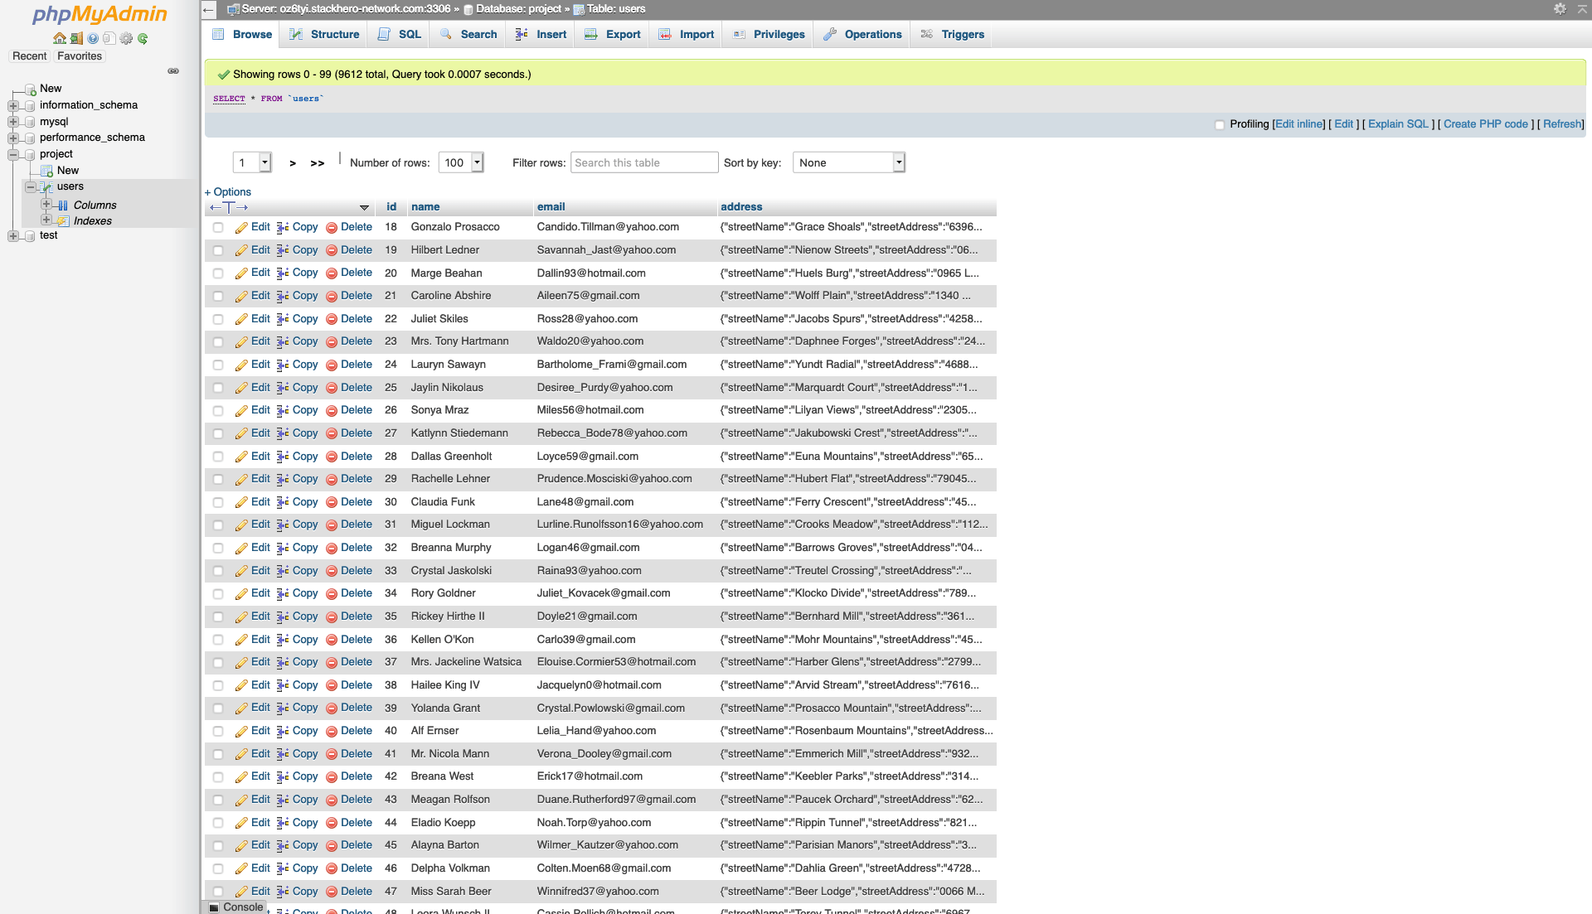Screen dimensions: 1592x914
Task: Open page settings gear in the top-right bar
Action: [1560, 10]
